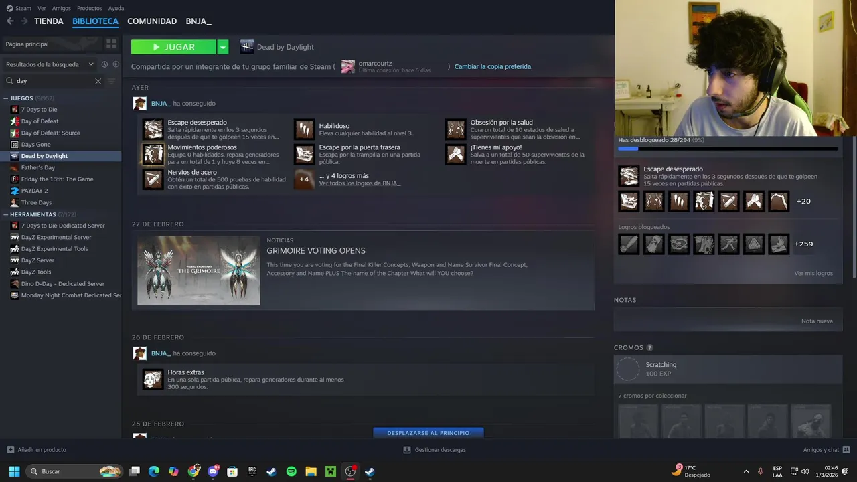Clear the 'day' search with X
Image resolution: width=857 pixels, height=482 pixels.
[x=98, y=81]
